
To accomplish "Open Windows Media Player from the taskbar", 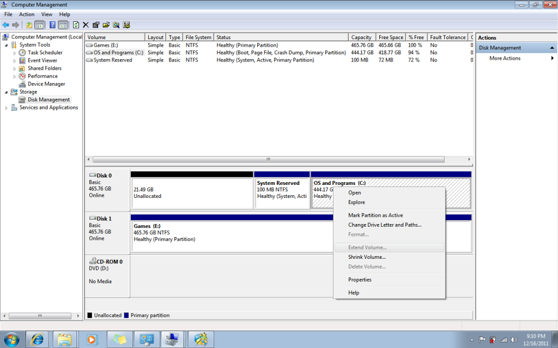I will tap(92, 339).
